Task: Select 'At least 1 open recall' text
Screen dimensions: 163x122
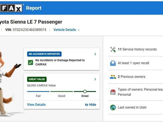Action: pos(133,63)
